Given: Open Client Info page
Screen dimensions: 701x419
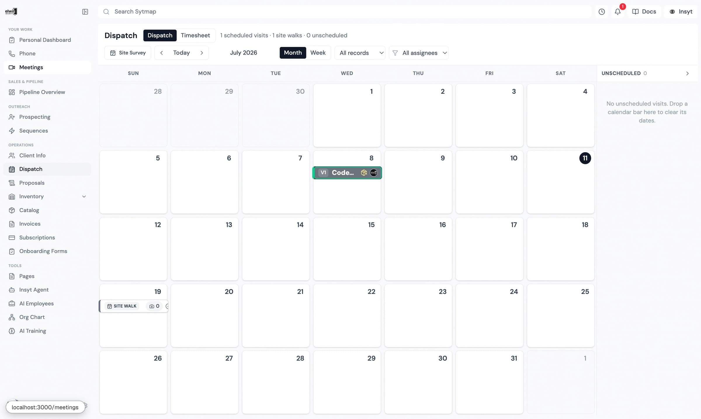Looking at the screenshot, I should click(47, 155).
